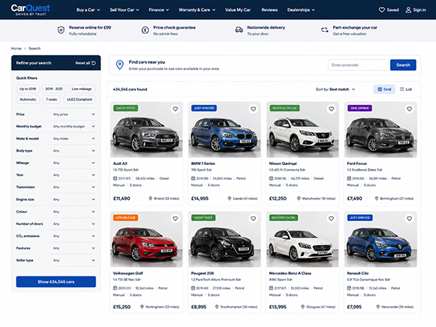Open the Reviews page
Screen dimensions: 436x327
coord(269,10)
